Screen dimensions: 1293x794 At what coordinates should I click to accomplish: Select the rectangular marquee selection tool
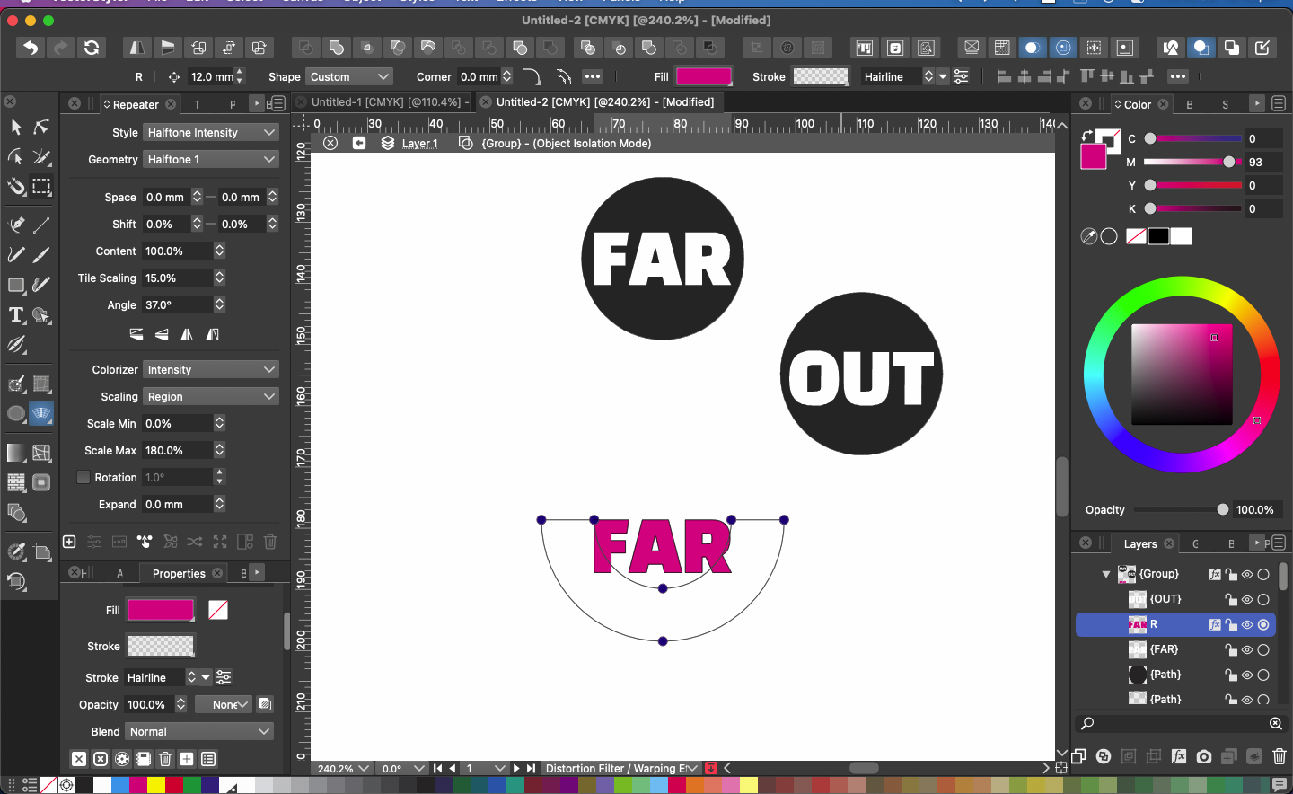click(42, 187)
